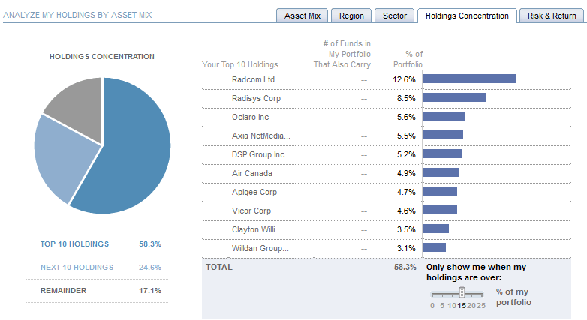
Task: Switch to the Asset Mix tab
Action: coord(302,16)
